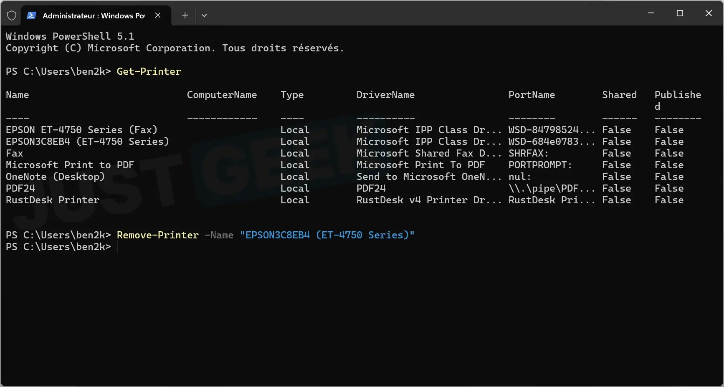This screenshot has height=387, width=724.
Task: Click the Remove-Printer command text
Action: point(158,235)
